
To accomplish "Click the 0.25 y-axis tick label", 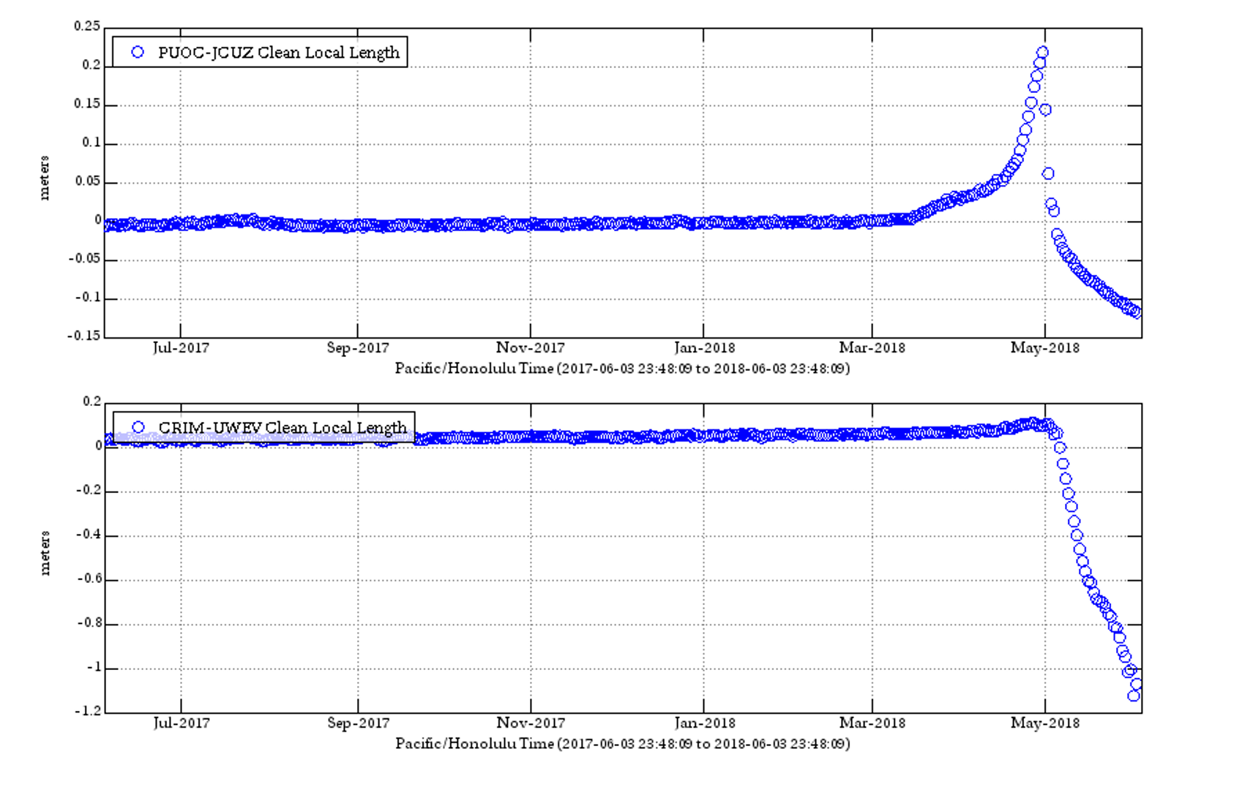I will click(x=86, y=26).
